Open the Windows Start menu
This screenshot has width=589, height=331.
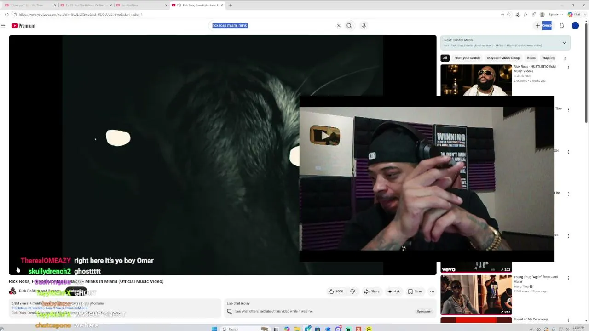214,329
